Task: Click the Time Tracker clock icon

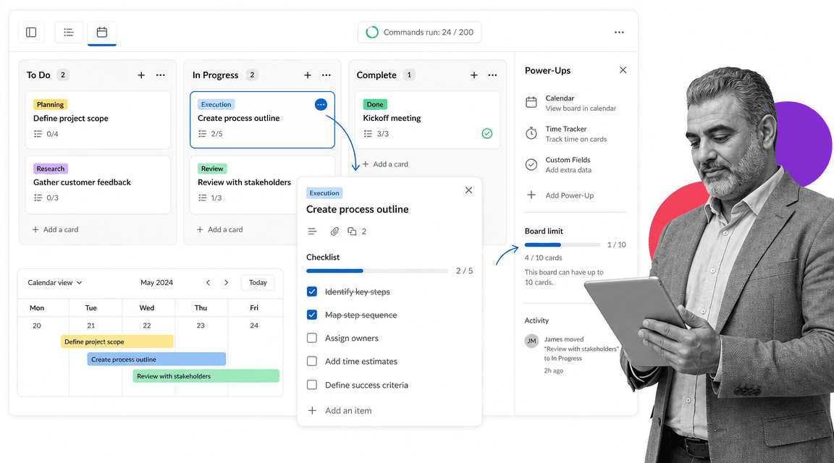Action: click(531, 133)
